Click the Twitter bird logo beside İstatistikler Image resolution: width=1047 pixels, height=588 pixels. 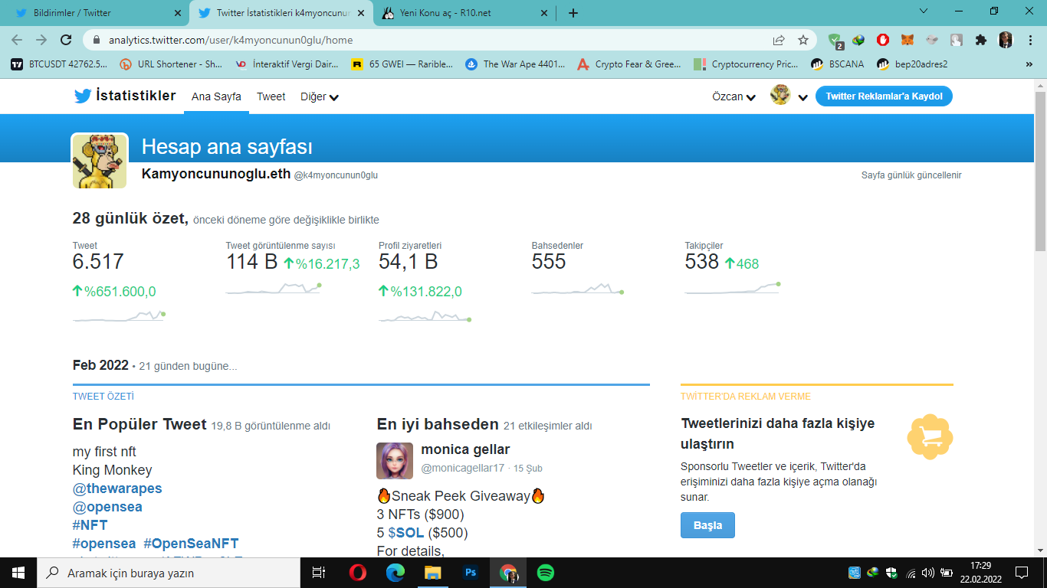pyautogui.click(x=82, y=96)
